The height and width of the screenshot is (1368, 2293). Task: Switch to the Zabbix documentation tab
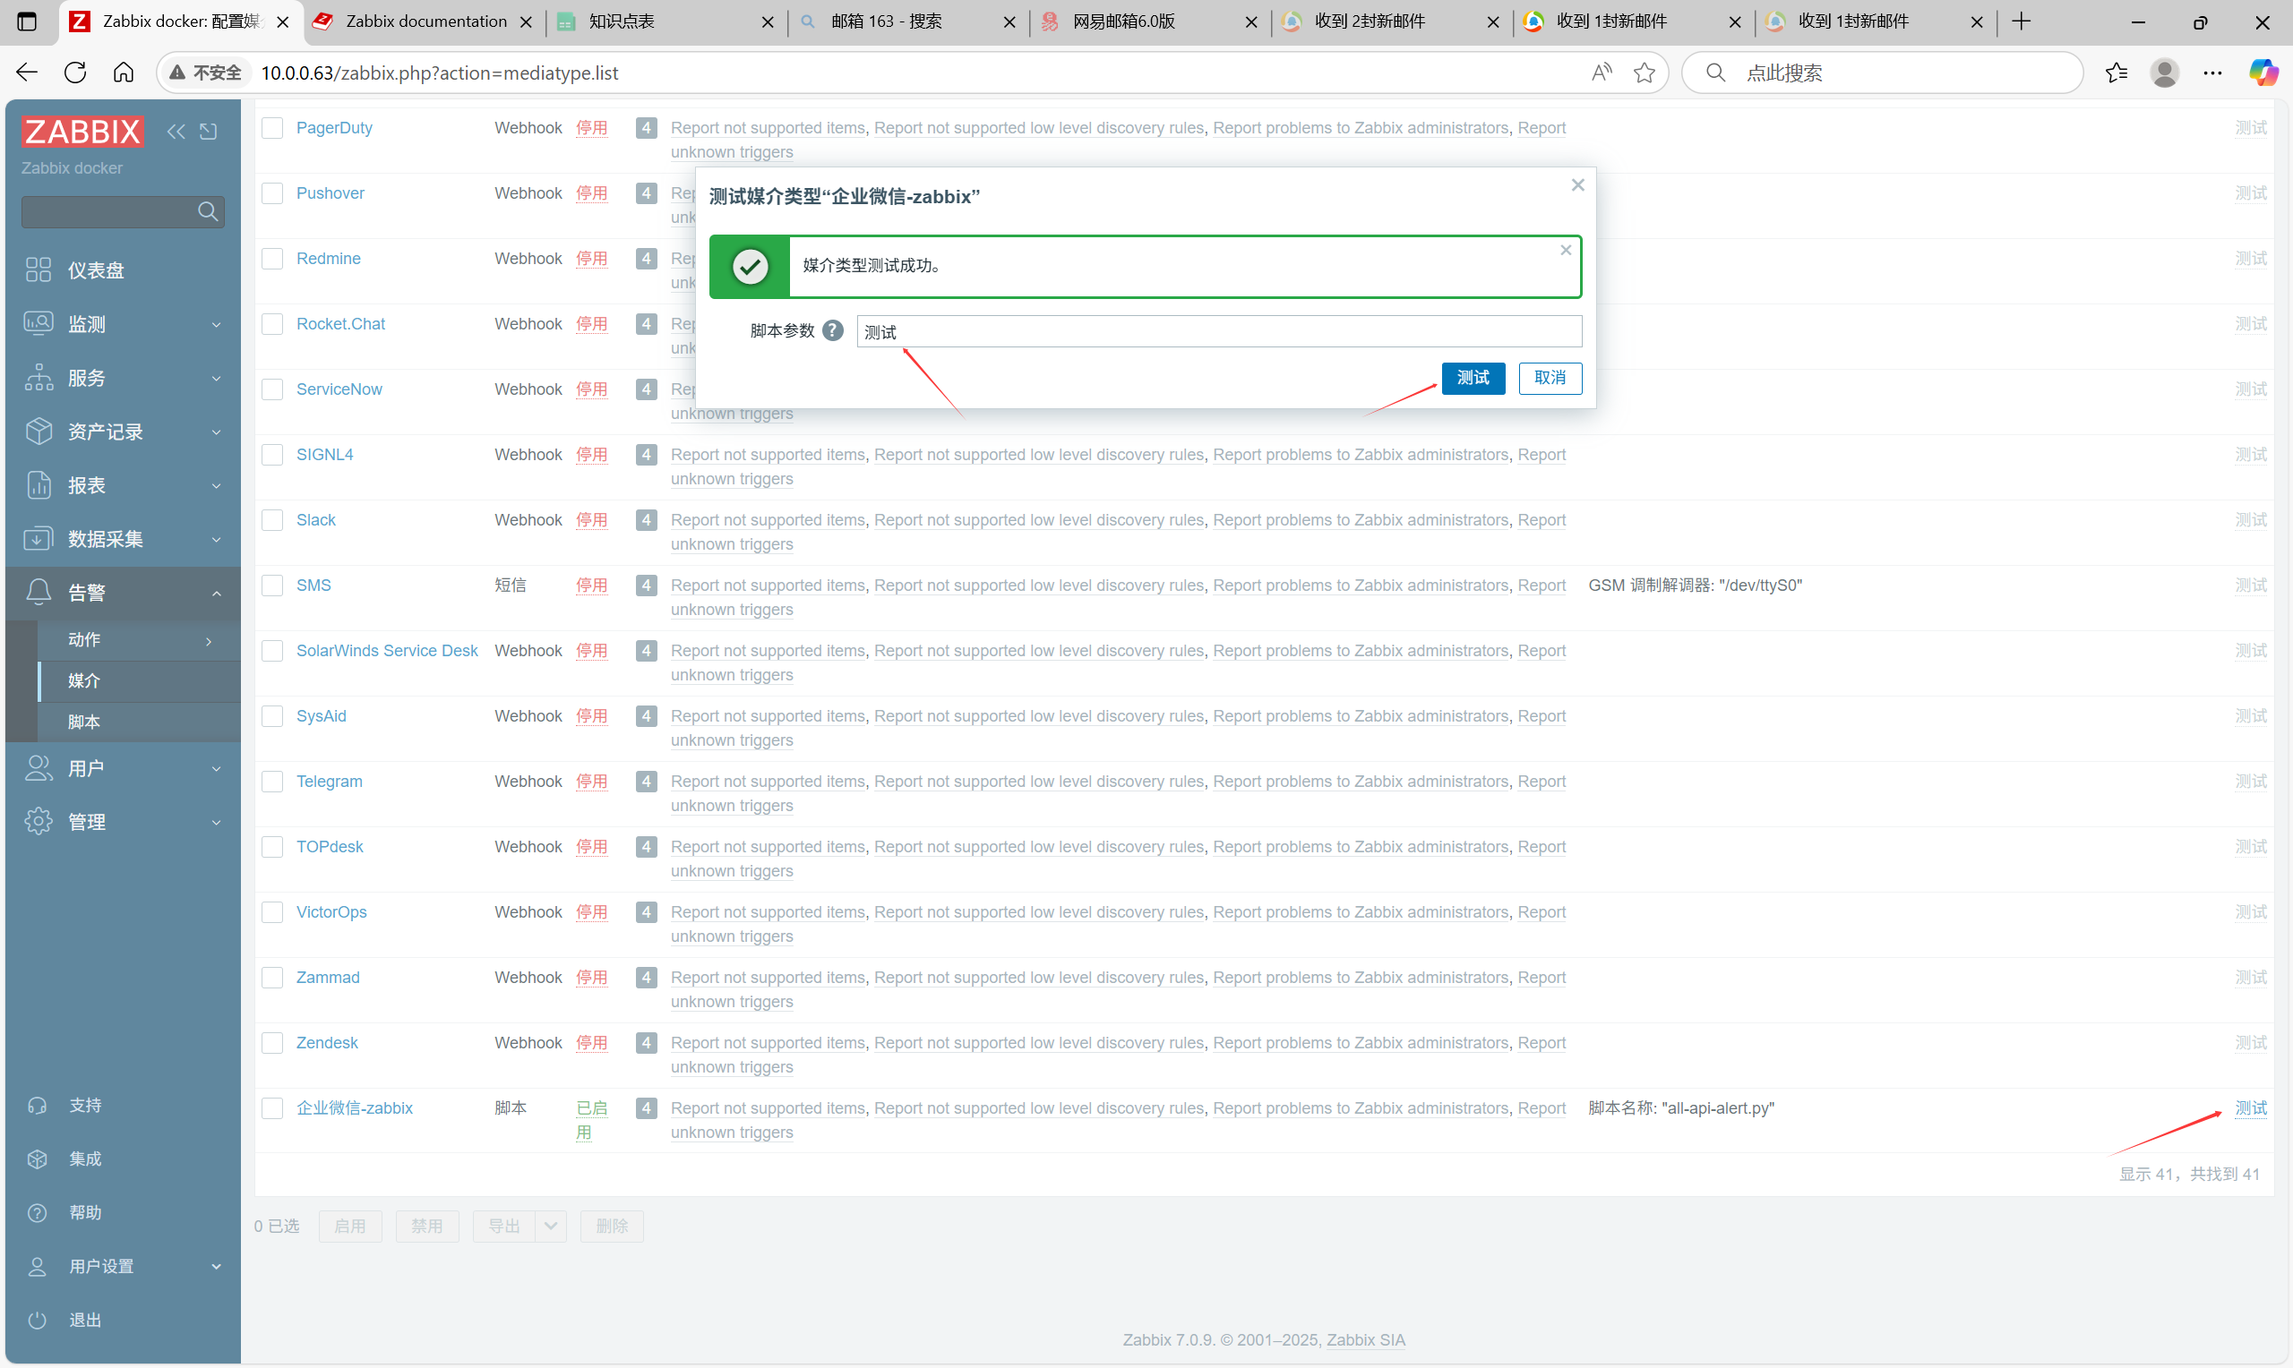click(425, 21)
